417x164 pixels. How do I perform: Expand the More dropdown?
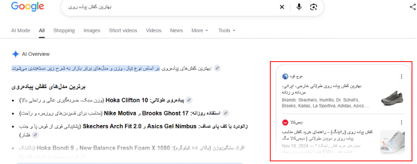click(x=200, y=30)
